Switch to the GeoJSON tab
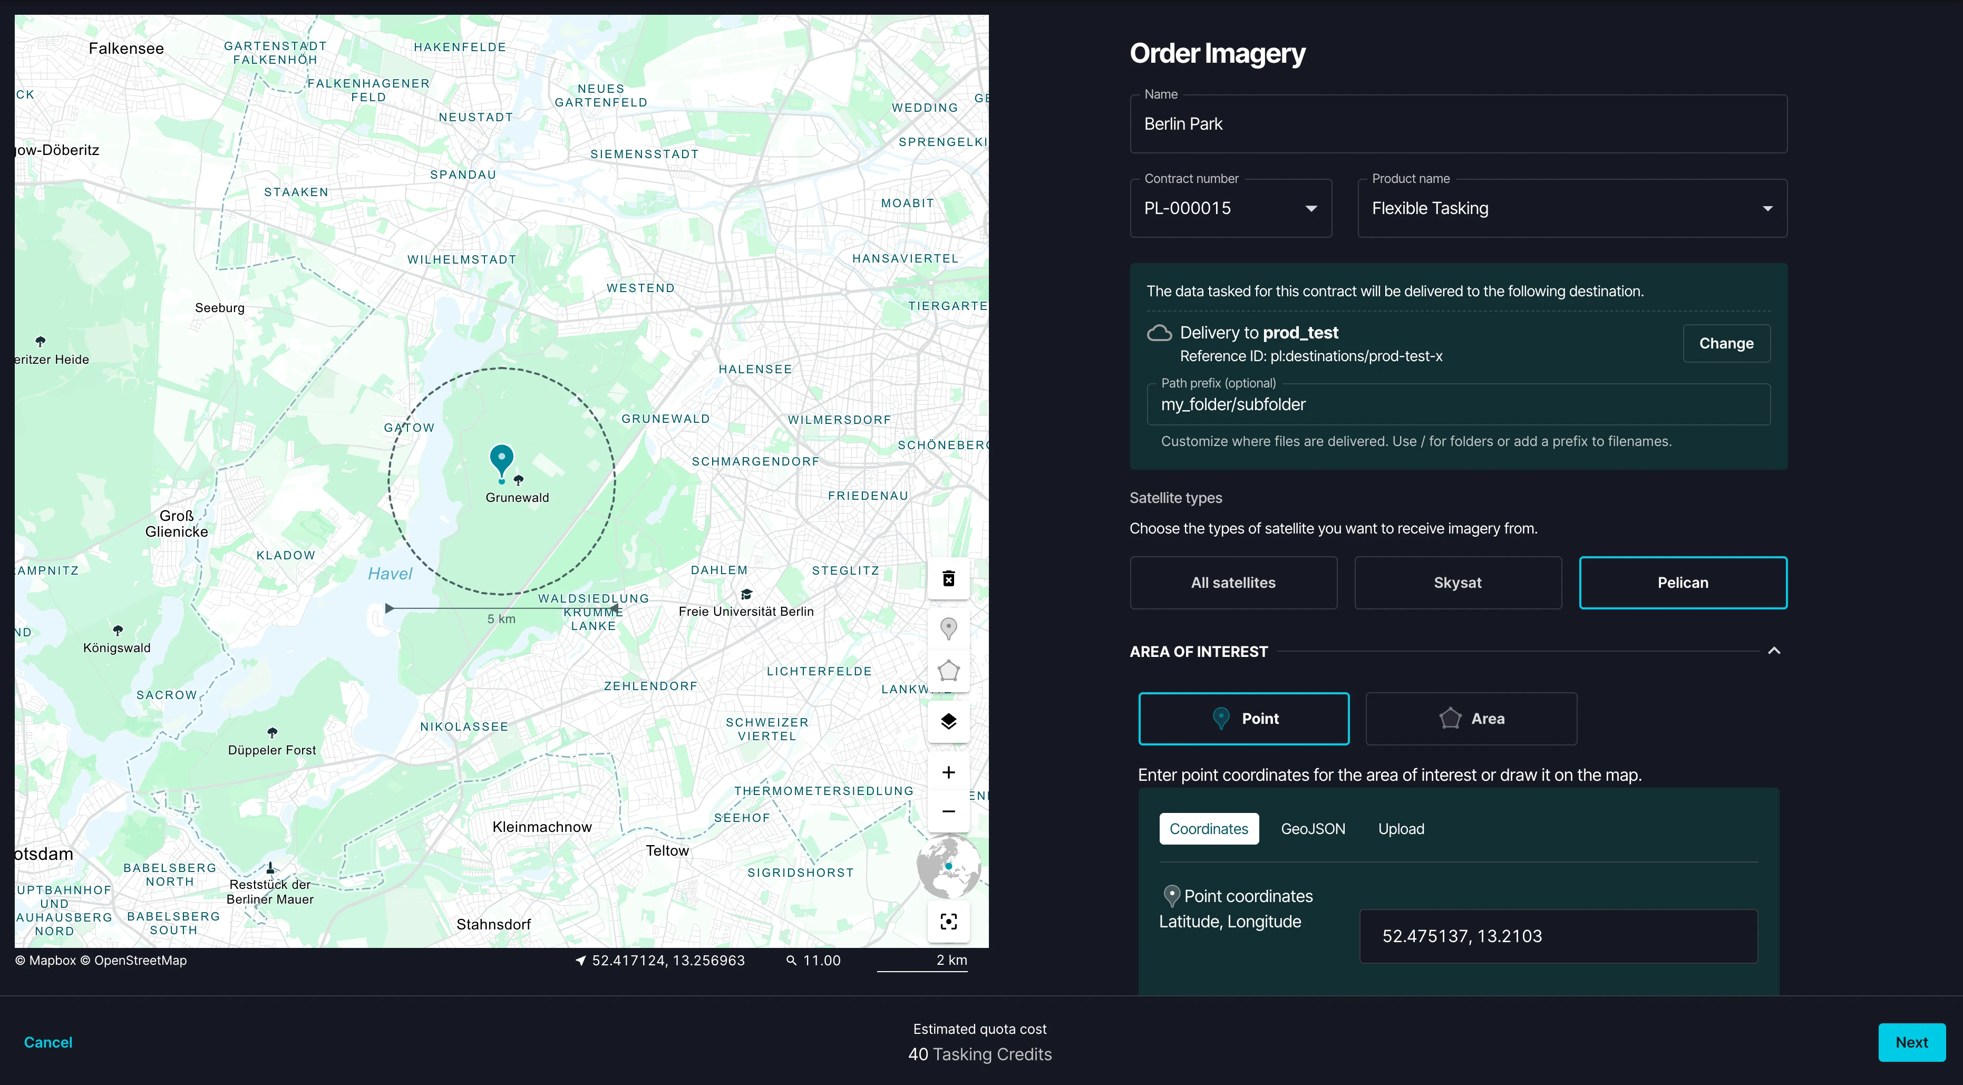1963x1085 pixels. [x=1313, y=829]
